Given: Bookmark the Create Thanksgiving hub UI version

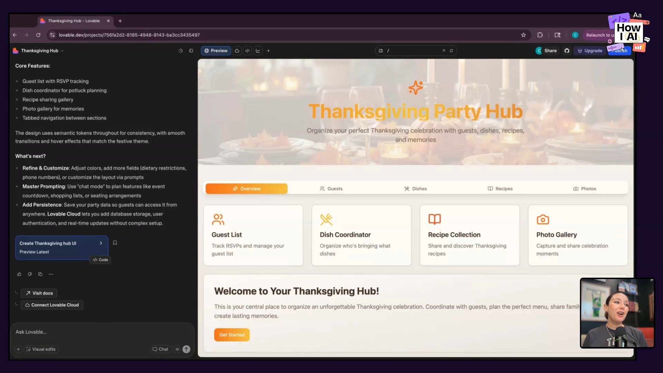Looking at the screenshot, I should pos(115,243).
